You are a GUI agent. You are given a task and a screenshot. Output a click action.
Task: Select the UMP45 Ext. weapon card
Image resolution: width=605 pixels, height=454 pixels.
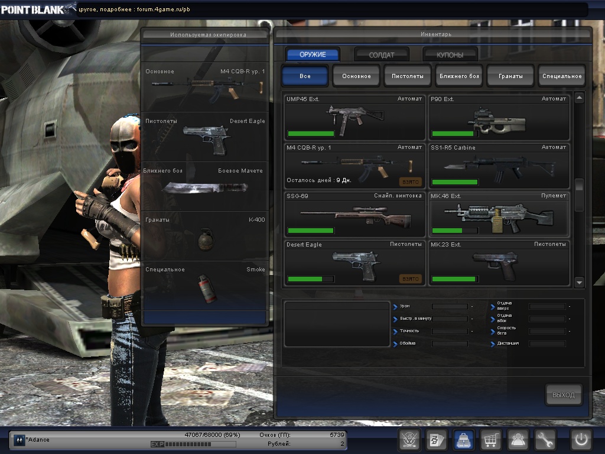pos(354,117)
